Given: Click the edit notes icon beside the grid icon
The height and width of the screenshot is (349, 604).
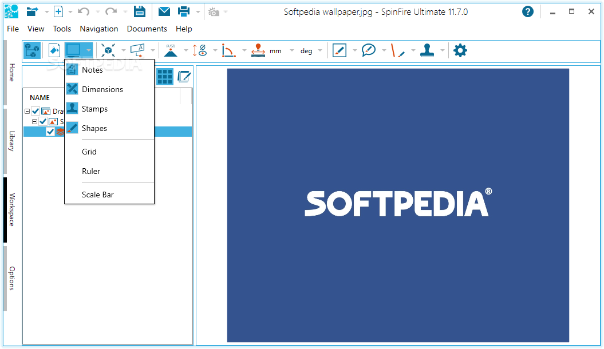Looking at the screenshot, I should click(184, 77).
